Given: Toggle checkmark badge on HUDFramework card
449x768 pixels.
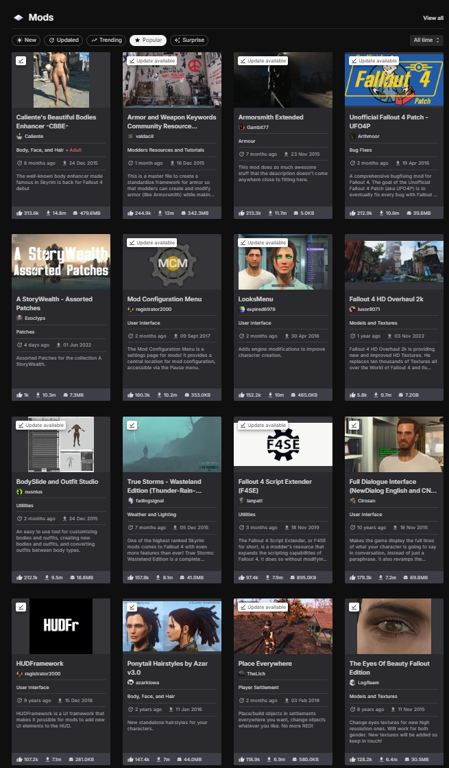Looking at the screenshot, I should [x=21, y=607].
